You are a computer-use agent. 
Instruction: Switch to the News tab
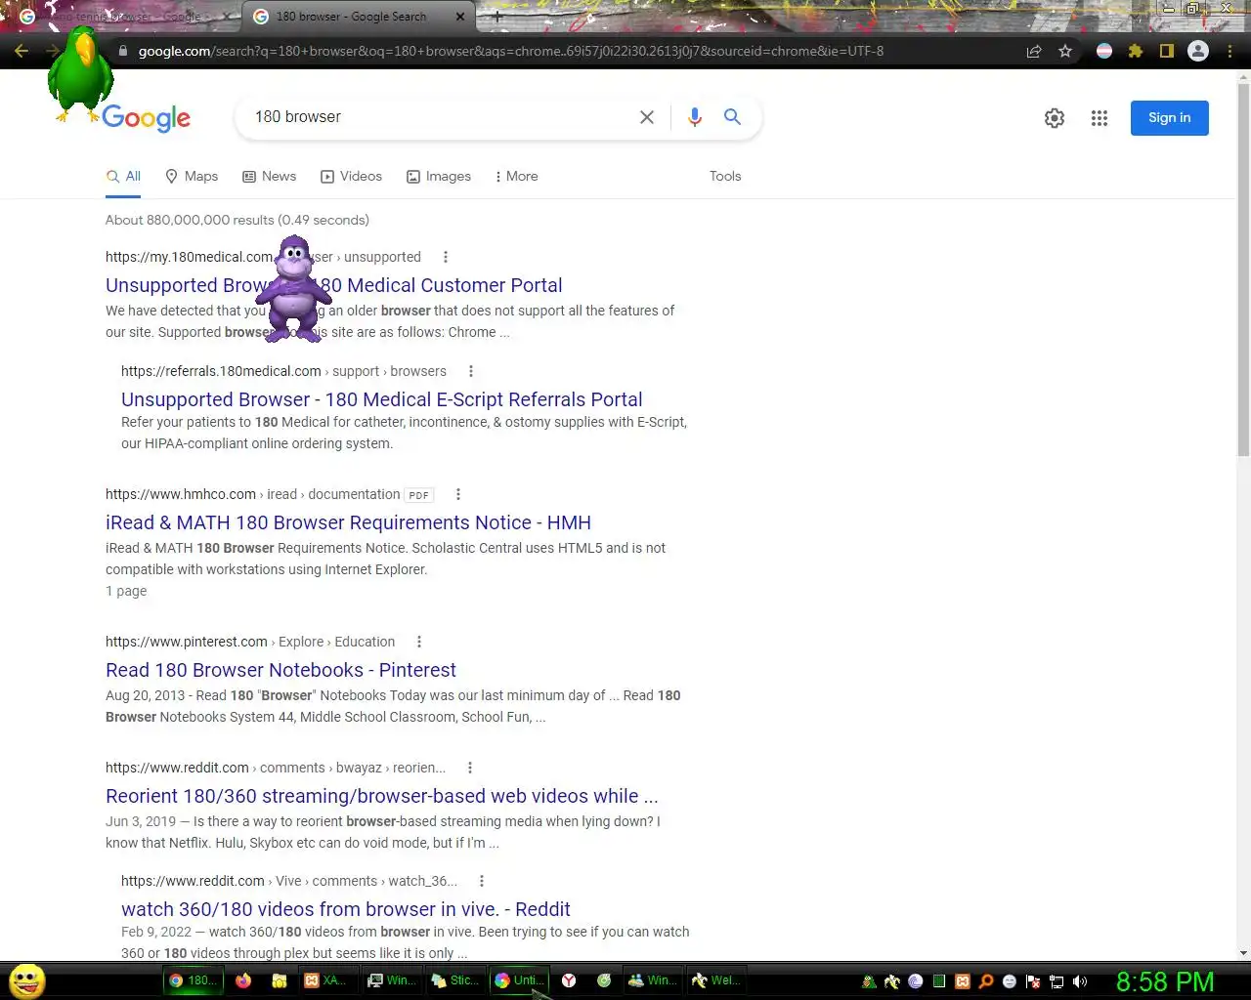point(270,176)
